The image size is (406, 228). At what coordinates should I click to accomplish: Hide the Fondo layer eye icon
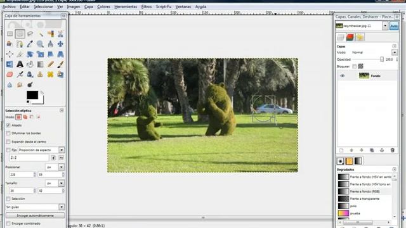(343, 76)
